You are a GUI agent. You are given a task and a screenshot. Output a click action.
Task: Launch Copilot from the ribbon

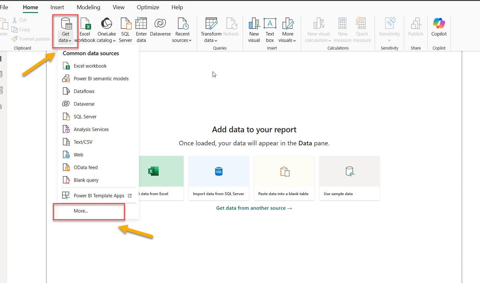click(439, 27)
